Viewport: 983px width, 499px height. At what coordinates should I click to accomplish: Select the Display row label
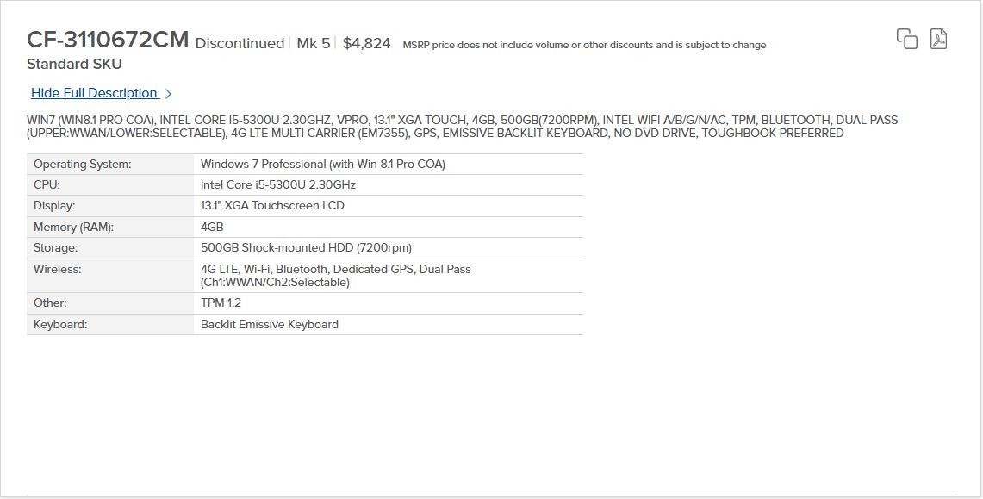pos(54,206)
